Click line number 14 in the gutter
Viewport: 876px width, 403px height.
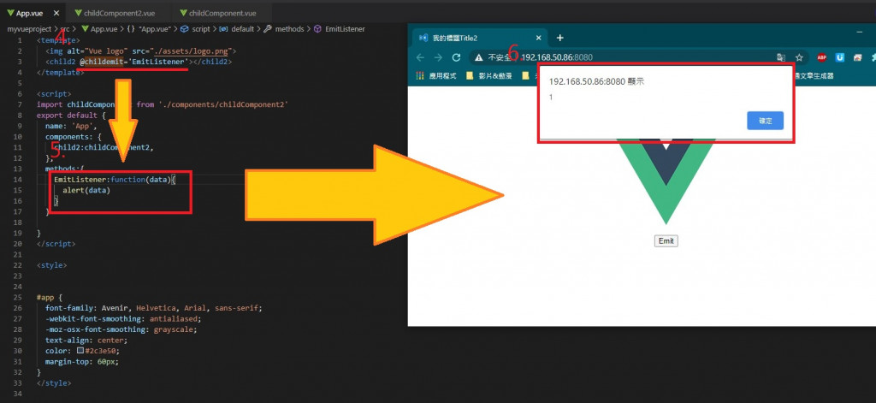coord(17,180)
